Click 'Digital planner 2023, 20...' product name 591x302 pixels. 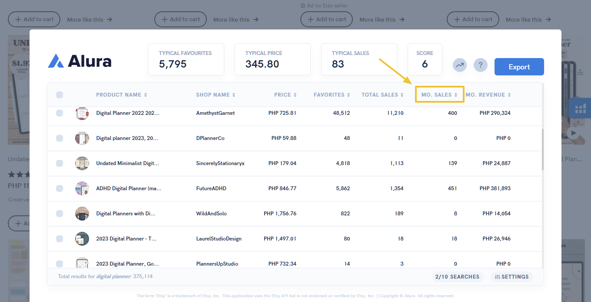[x=127, y=138]
